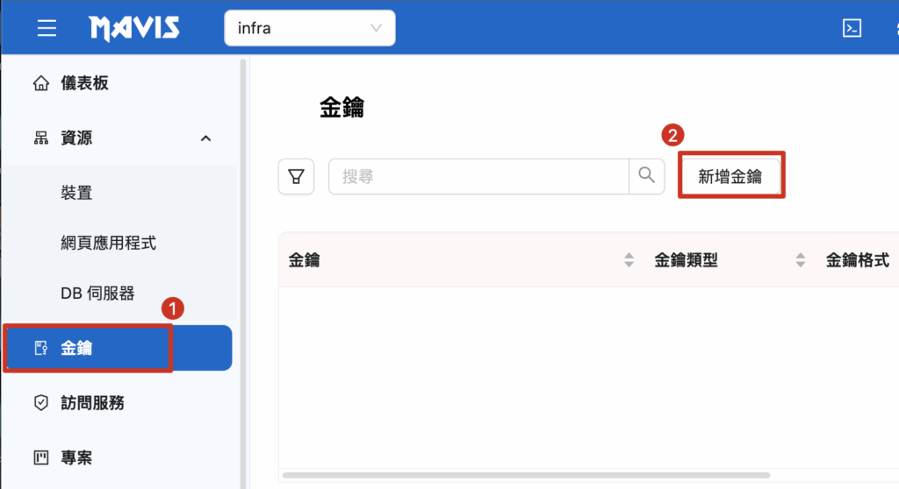Focus the 搜尋 input field

point(478,176)
